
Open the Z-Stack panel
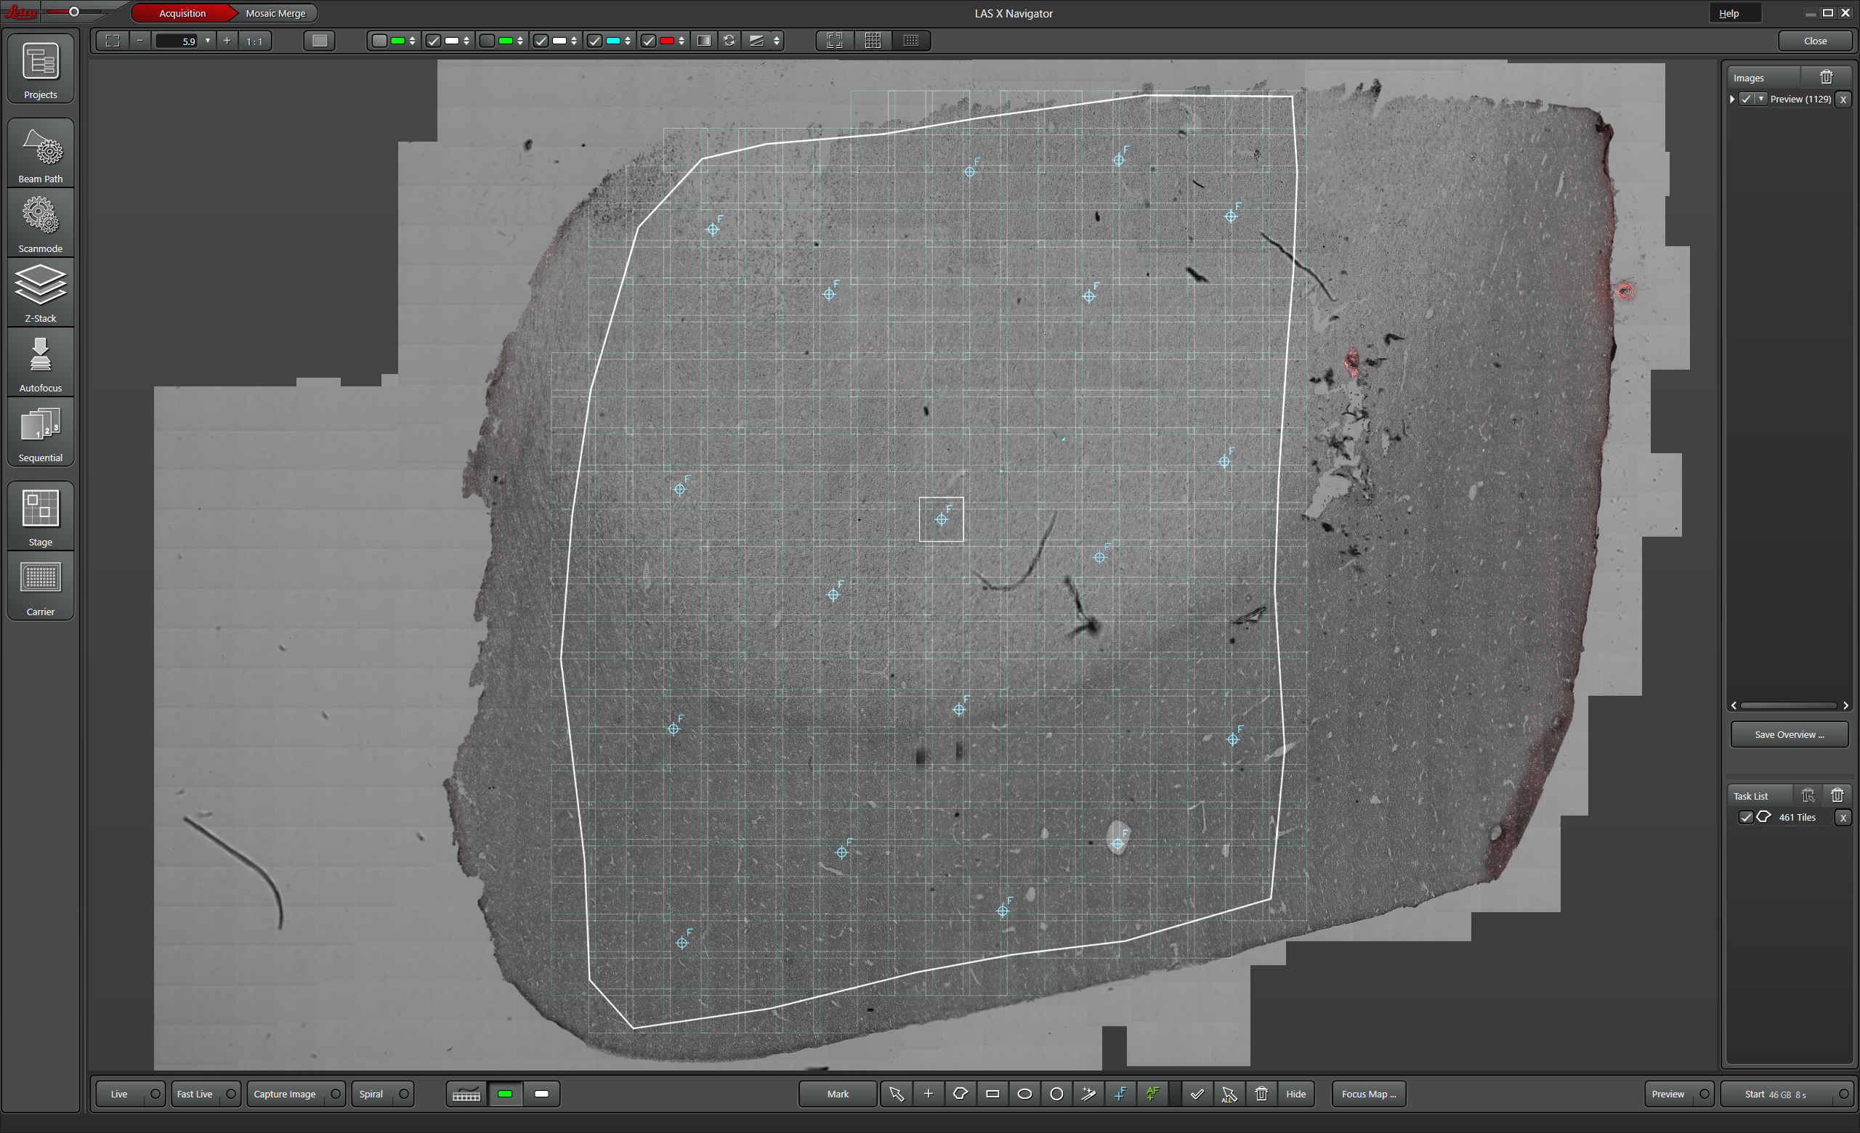click(40, 293)
